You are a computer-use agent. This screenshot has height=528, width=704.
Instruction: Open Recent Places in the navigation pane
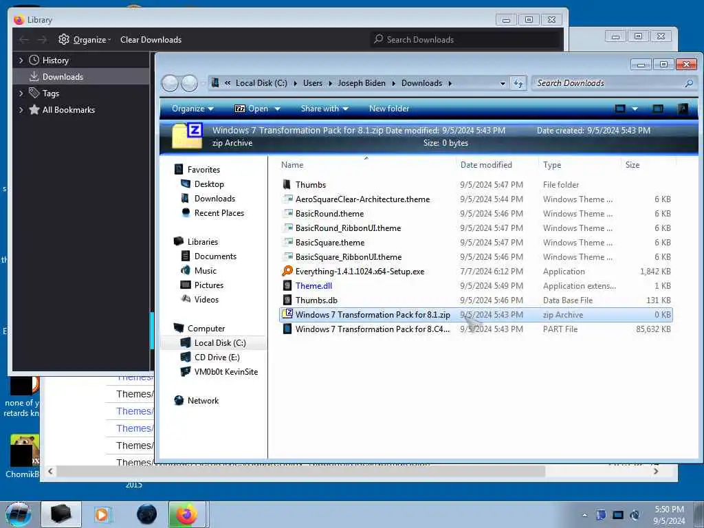coord(219,213)
